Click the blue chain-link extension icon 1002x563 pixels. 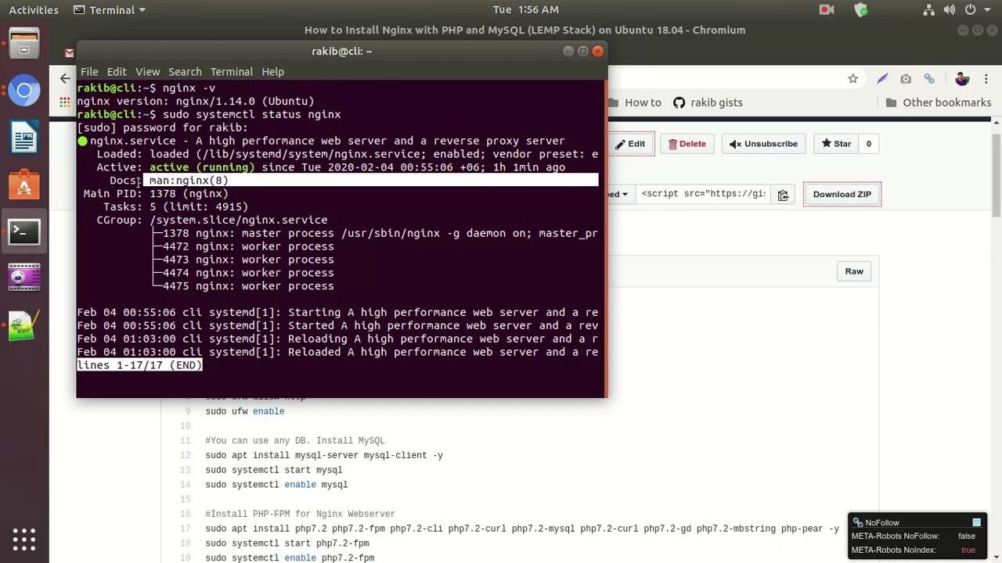pyautogui.click(x=929, y=78)
